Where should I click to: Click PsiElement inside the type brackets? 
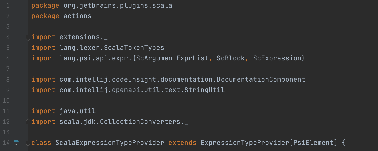tap(313, 143)
